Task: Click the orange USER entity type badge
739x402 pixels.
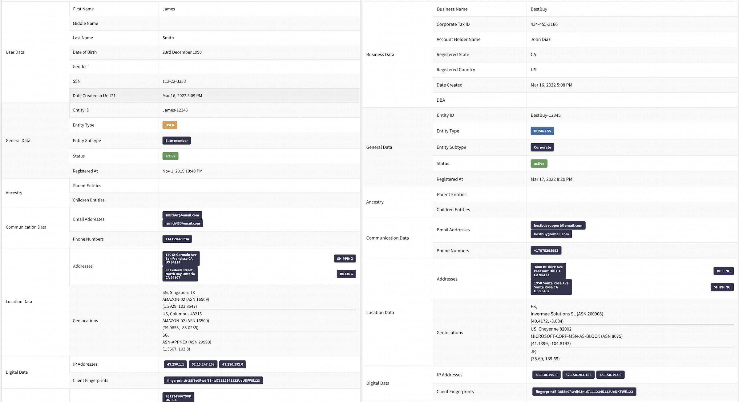Action: [x=170, y=125]
